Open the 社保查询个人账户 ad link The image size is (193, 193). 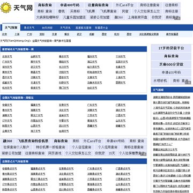(x=16, y=147)
